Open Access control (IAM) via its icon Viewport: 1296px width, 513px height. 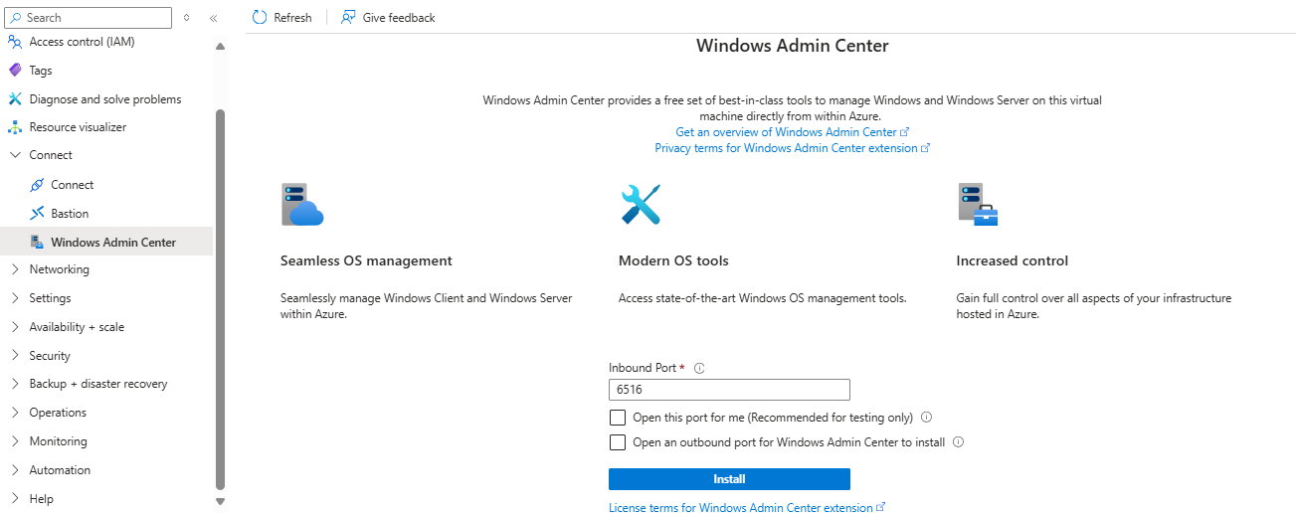tap(15, 42)
